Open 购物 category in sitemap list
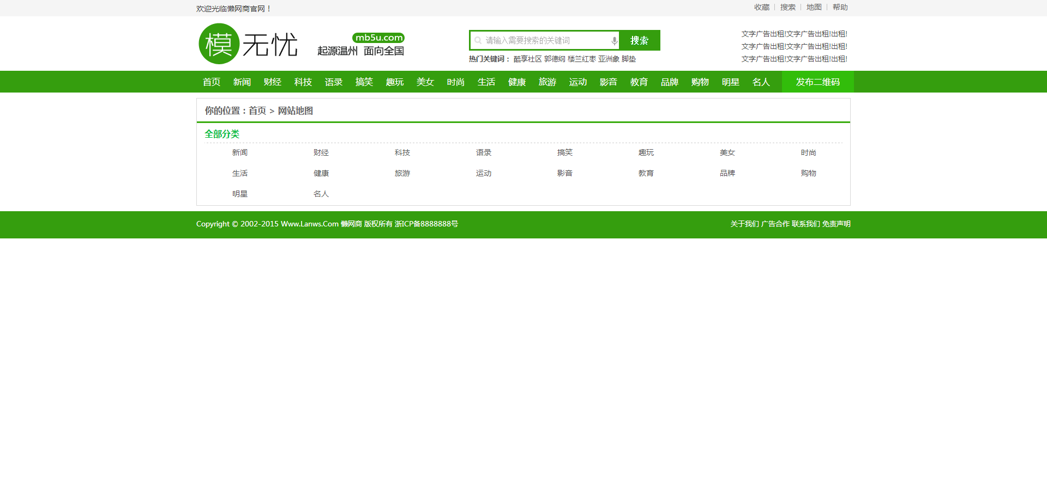 808,174
